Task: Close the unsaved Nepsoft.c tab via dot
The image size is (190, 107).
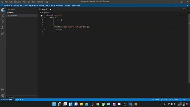Action: tap(50, 9)
